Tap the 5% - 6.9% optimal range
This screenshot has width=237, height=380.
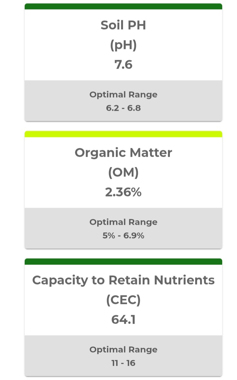[x=123, y=235]
